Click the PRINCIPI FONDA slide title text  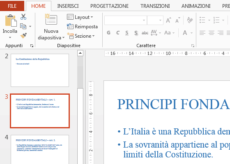[173, 104]
